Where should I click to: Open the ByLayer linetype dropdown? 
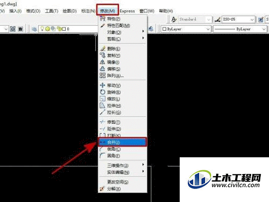pyautogui.click(x=240, y=29)
